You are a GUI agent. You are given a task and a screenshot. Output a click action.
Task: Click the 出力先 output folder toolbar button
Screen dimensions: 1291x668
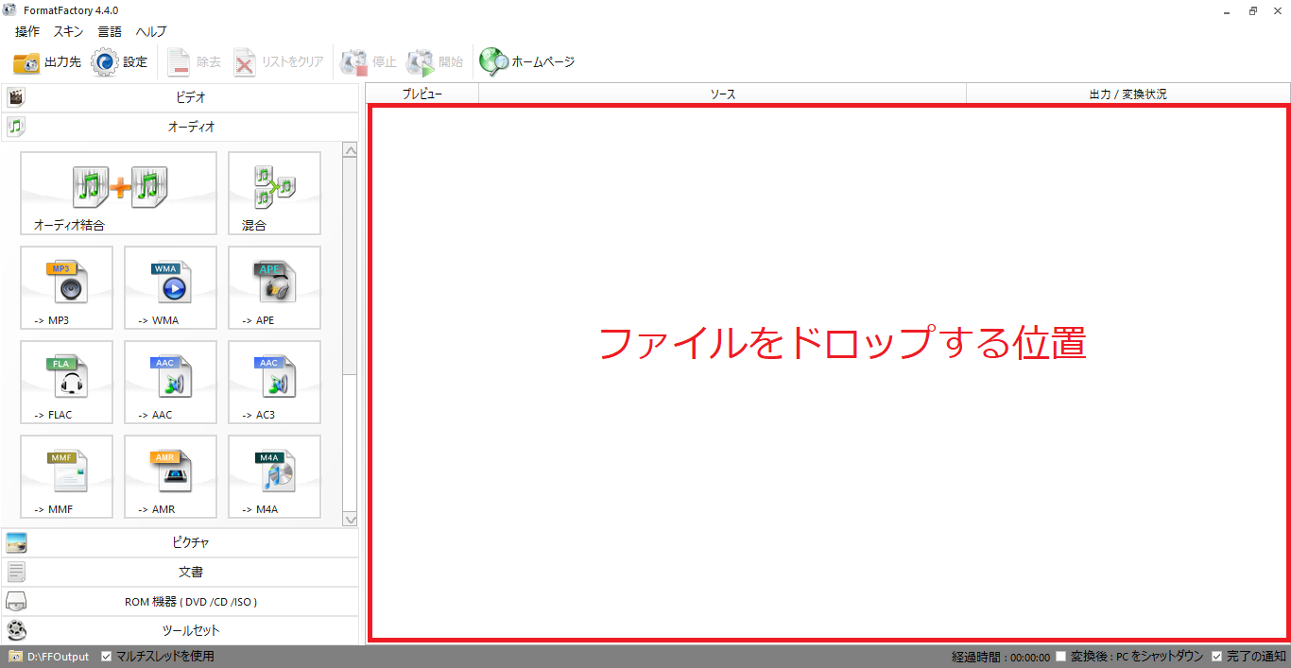coord(46,62)
